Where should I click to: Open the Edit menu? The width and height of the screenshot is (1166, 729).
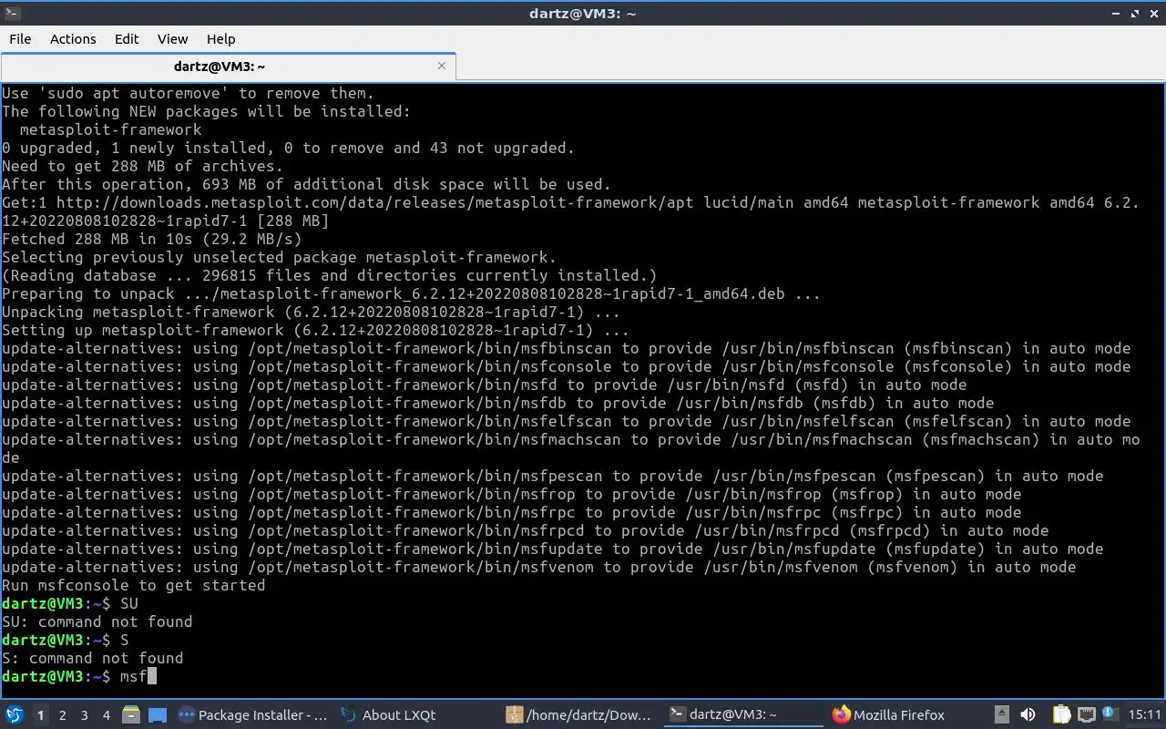click(127, 38)
